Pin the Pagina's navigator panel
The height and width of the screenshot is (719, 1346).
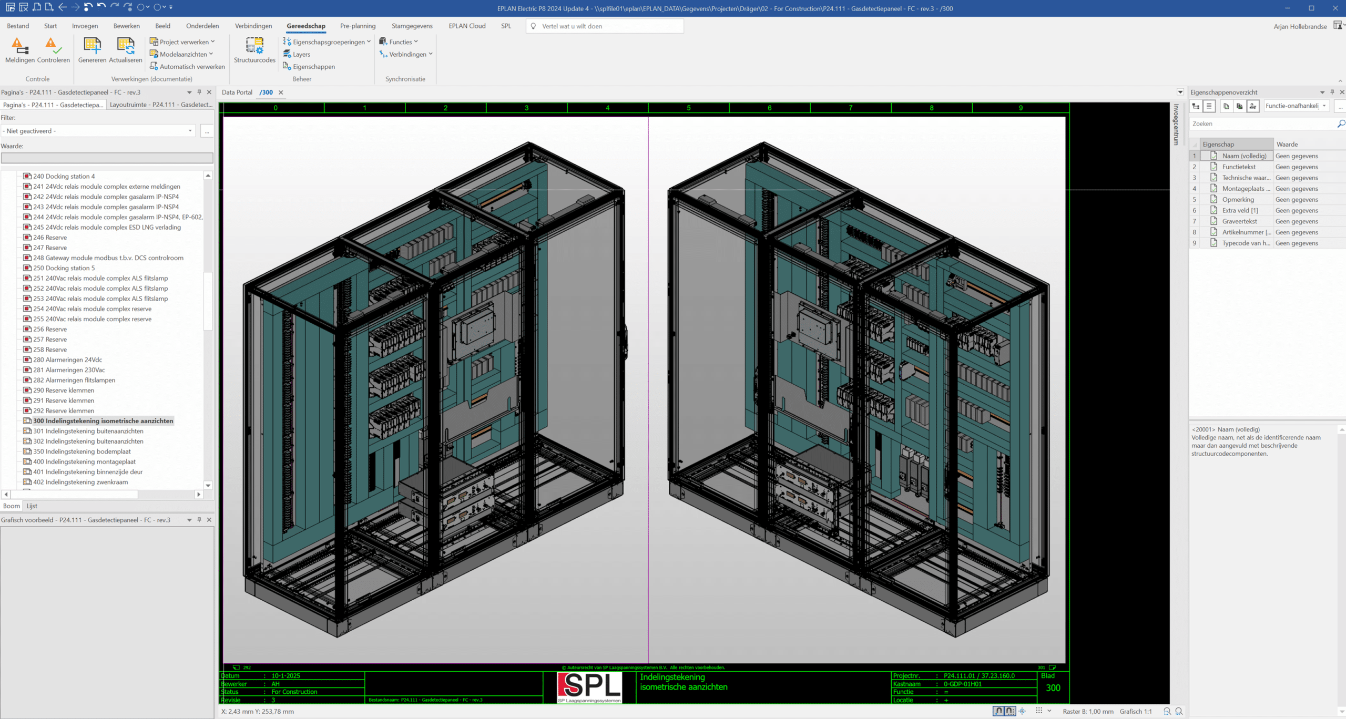coord(199,92)
